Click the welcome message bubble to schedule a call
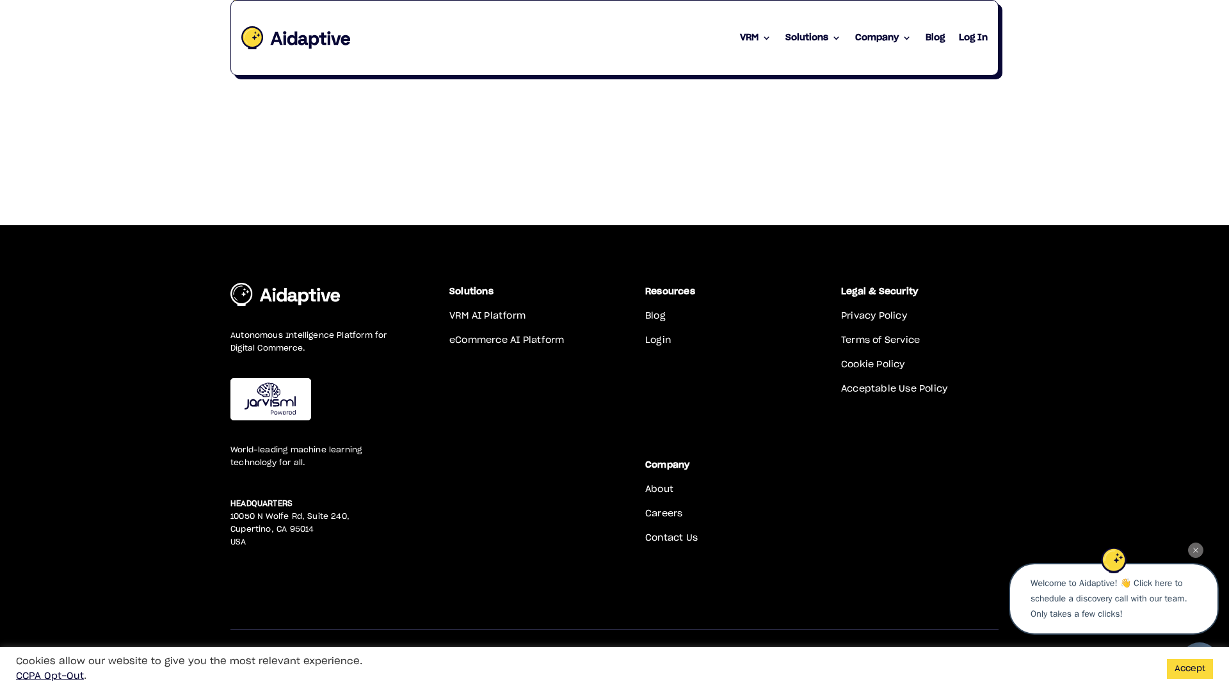The height and width of the screenshot is (691, 1229). [1113, 598]
